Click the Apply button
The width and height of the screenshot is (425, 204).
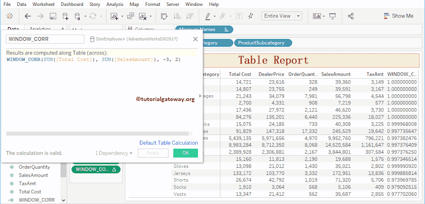coord(153,153)
